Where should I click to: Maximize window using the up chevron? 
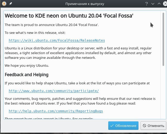pos(159,4)
